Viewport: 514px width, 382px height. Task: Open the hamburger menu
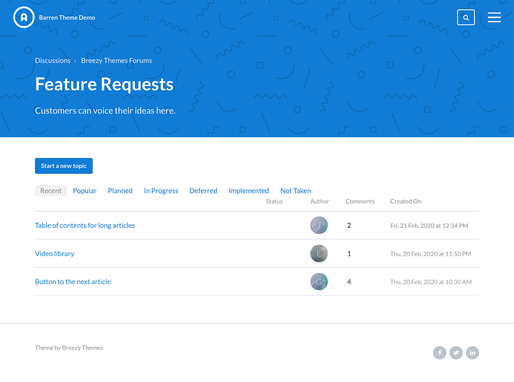pos(494,18)
